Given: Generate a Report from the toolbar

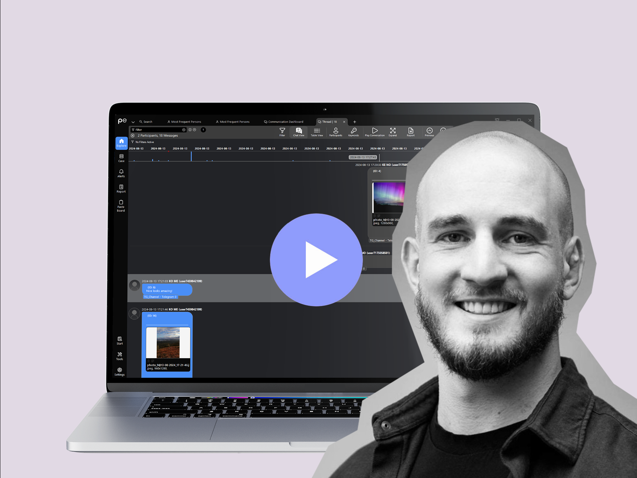Looking at the screenshot, I should [411, 132].
